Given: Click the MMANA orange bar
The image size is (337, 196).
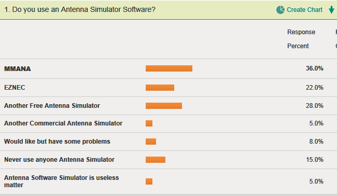Looking at the screenshot, I should pyautogui.click(x=169, y=68).
